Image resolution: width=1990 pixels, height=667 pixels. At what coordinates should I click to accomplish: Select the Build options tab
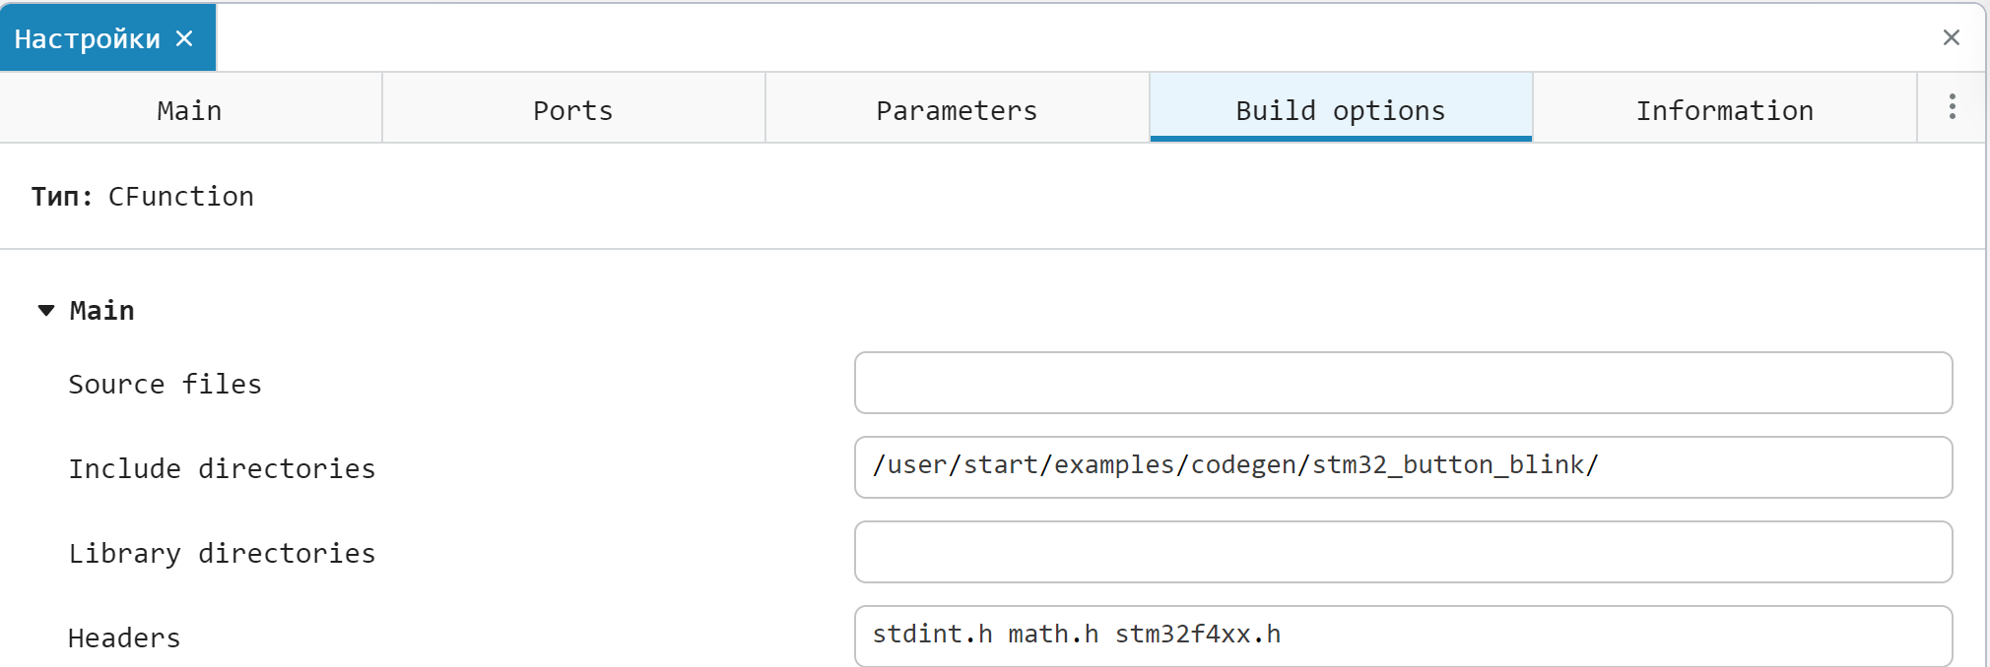pyautogui.click(x=1340, y=110)
